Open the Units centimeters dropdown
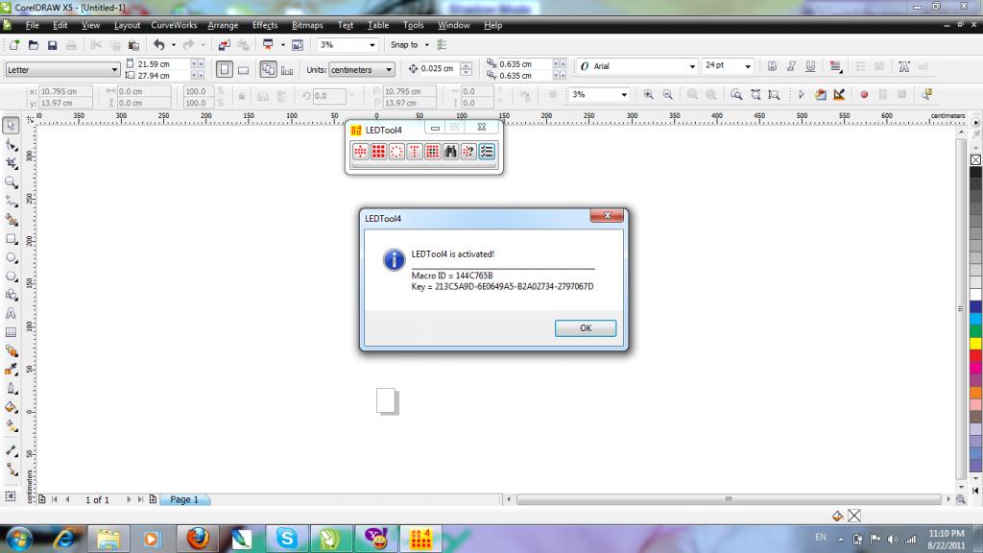 click(389, 69)
